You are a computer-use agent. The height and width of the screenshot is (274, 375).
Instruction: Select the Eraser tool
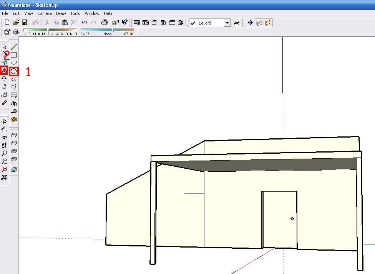(x=4, y=103)
